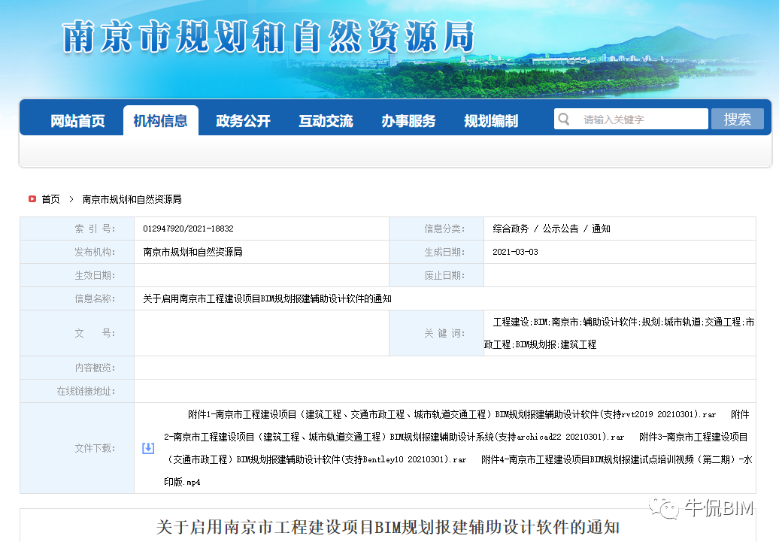Image resolution: width=779 pixels, height=542 pixels.
Task: Click the red breadcrumb home icon
Action: point(32,198)
